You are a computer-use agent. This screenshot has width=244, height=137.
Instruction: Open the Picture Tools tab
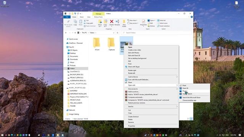pos(98,17)
